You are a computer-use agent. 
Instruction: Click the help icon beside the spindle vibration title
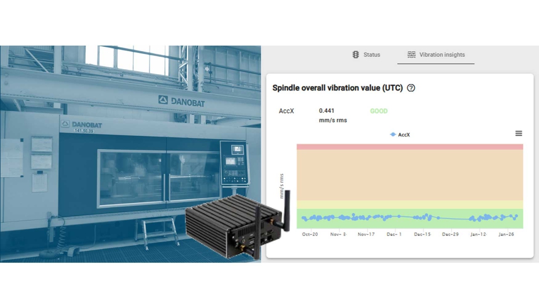(411, 88)
